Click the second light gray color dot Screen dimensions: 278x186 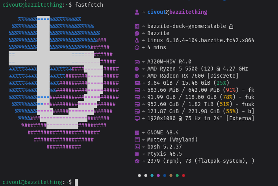[146, 175]
